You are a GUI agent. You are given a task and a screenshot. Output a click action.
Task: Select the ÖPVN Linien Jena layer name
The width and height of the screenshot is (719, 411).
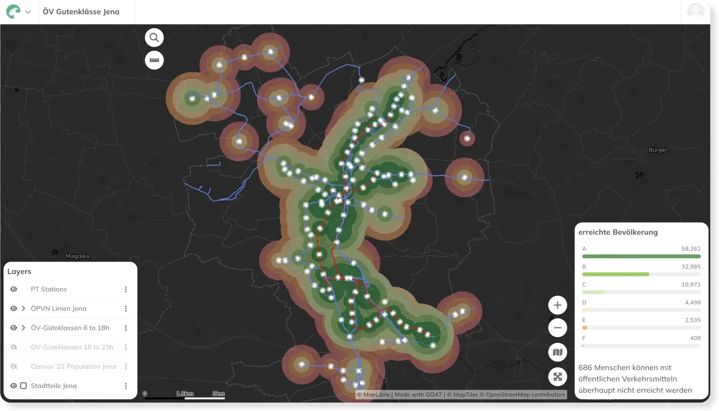59,308
